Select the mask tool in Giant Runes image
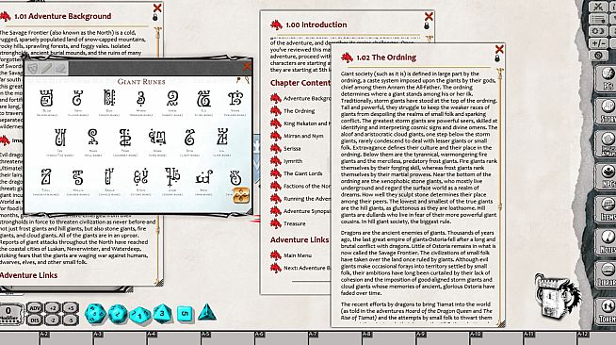 click(33, 69)
